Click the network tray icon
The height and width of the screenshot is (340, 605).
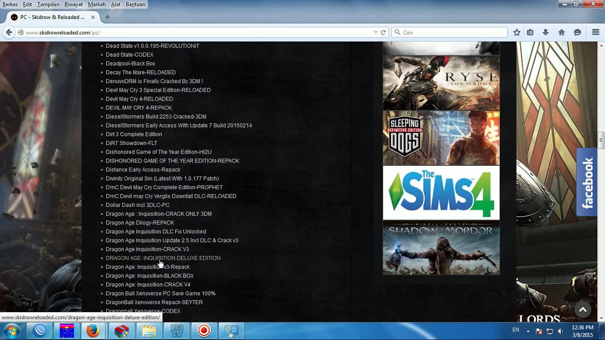550,331
